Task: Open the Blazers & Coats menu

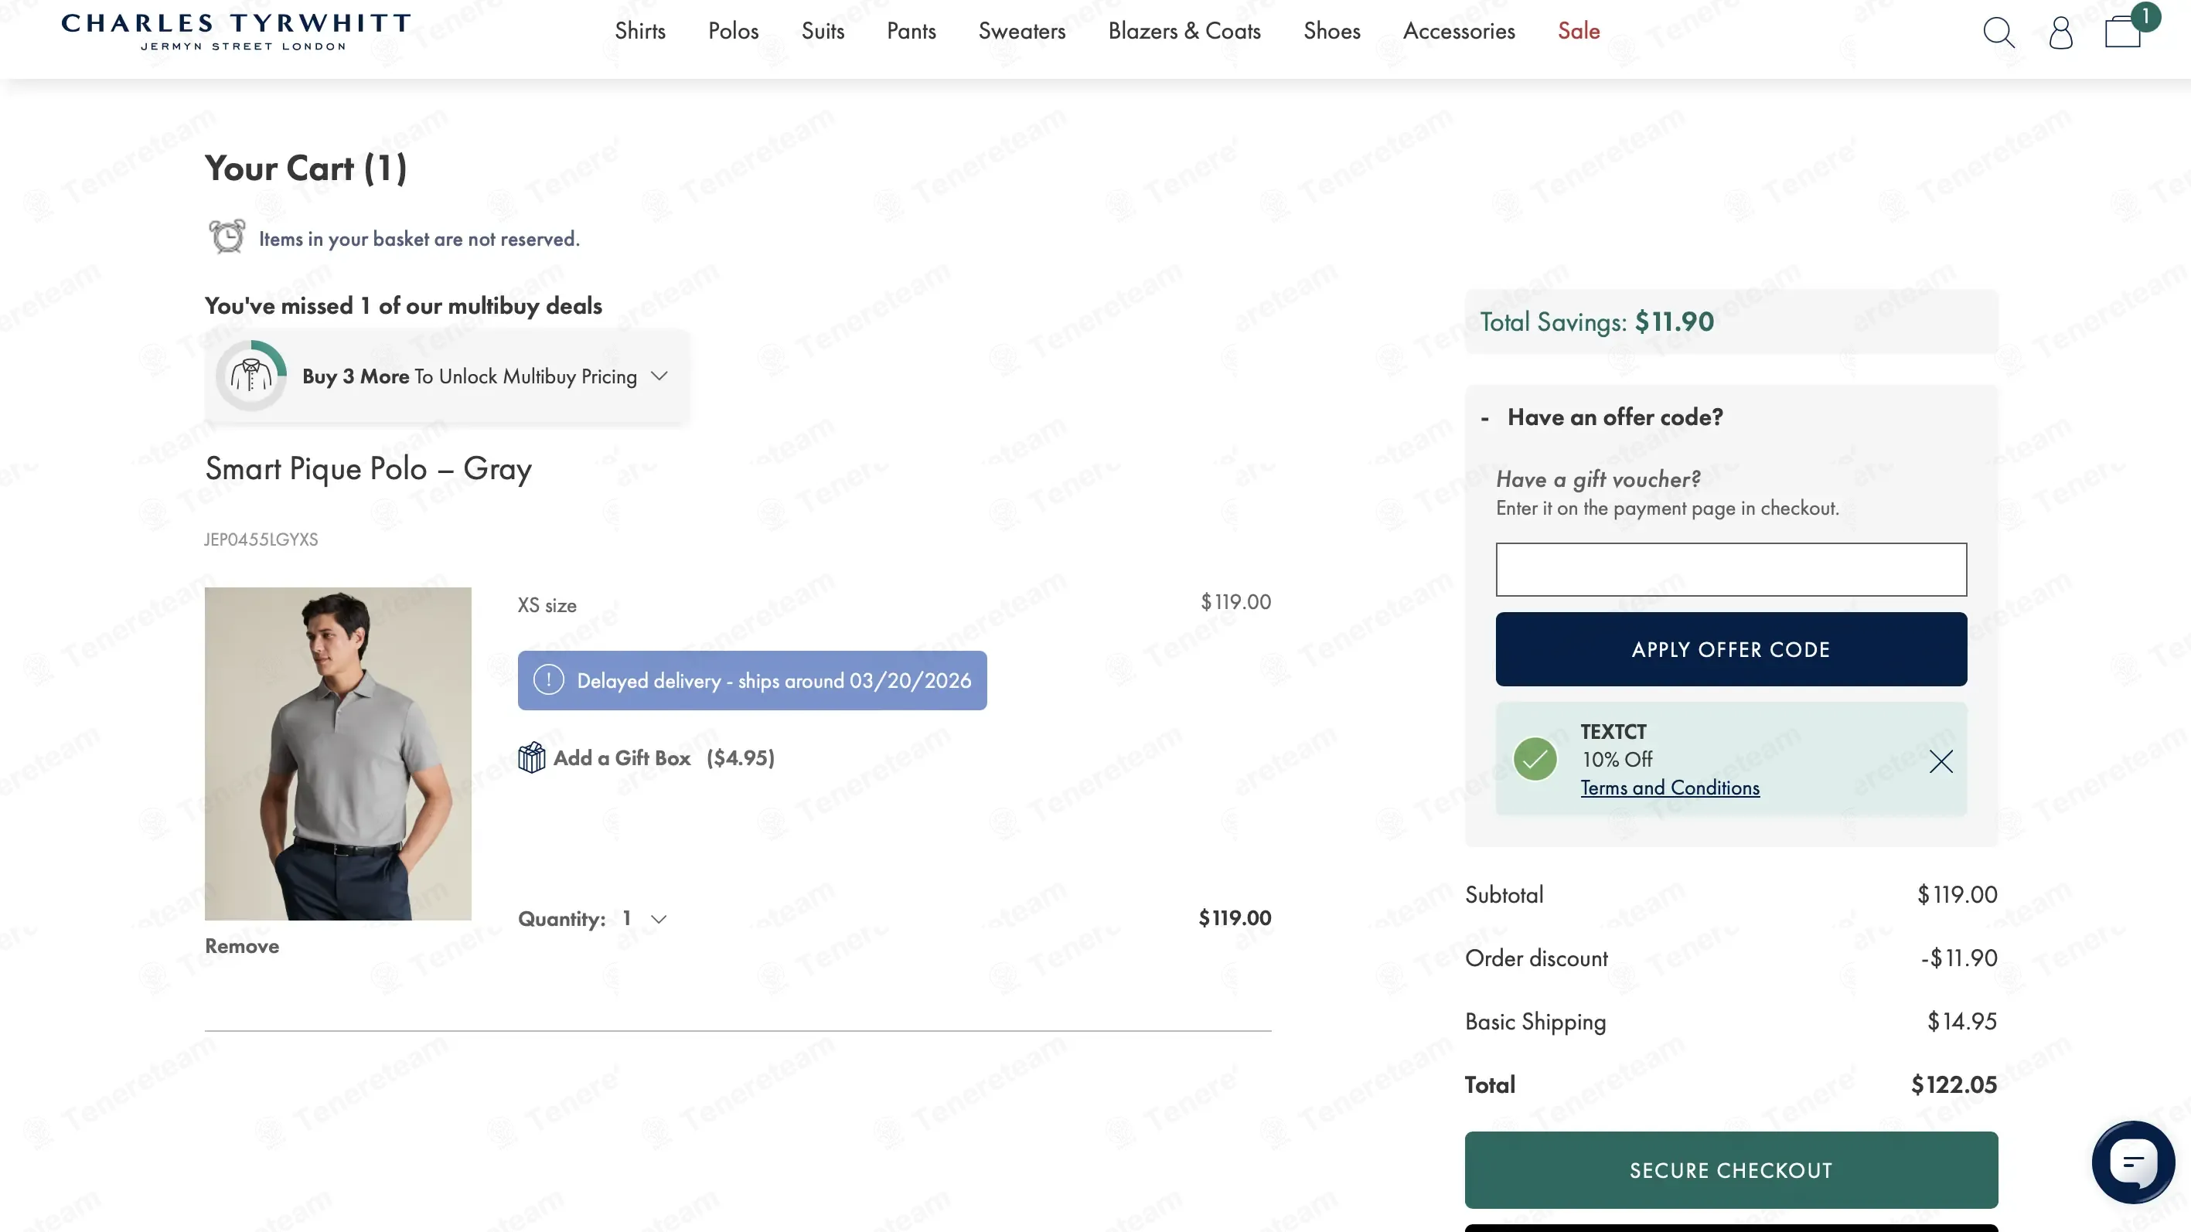Action: pos(1184,32)
